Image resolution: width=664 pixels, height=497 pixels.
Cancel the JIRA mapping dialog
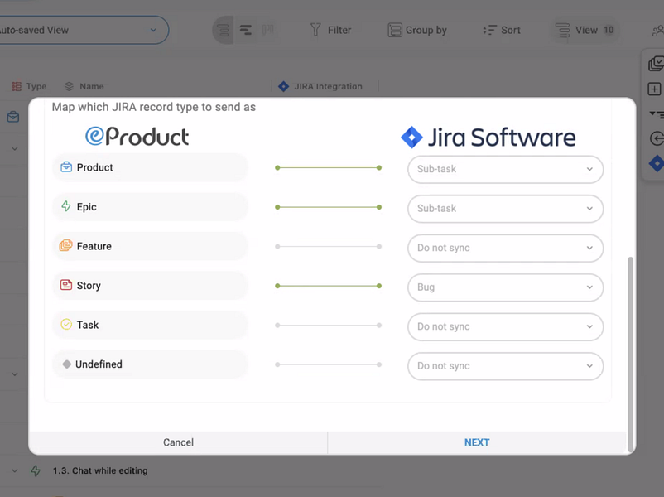(178, 442)
